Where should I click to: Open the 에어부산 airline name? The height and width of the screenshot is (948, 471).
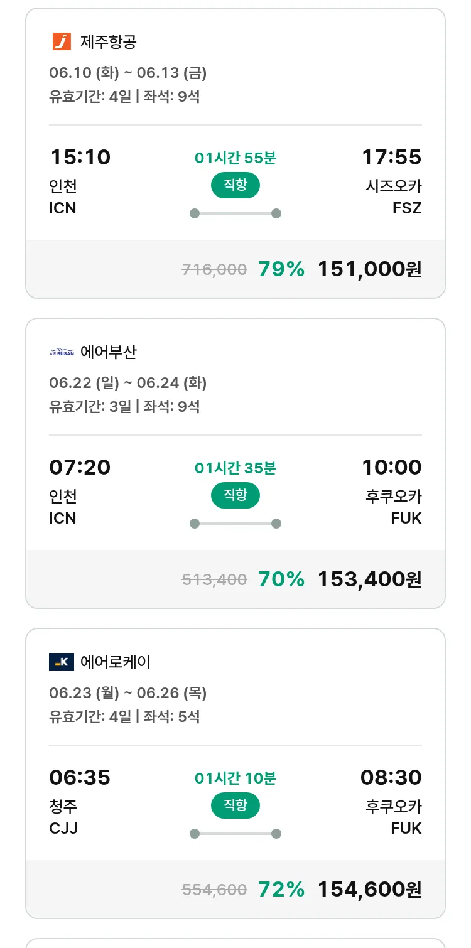tap(108, 352)
